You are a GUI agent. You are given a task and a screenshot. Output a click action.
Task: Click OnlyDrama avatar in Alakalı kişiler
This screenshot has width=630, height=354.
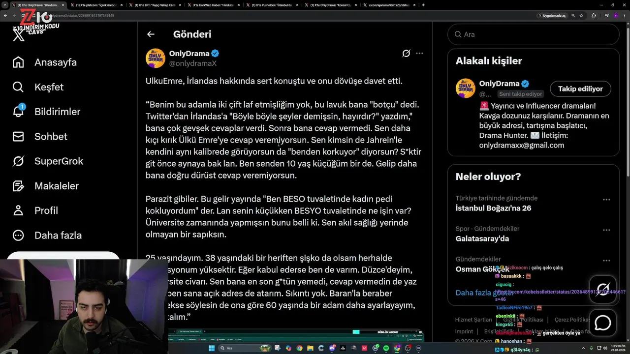coord(465,88)
